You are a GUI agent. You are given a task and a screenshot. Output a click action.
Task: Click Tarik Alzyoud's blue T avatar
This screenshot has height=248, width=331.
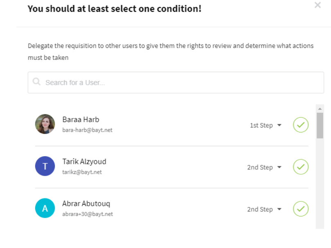tap(45, 166)
